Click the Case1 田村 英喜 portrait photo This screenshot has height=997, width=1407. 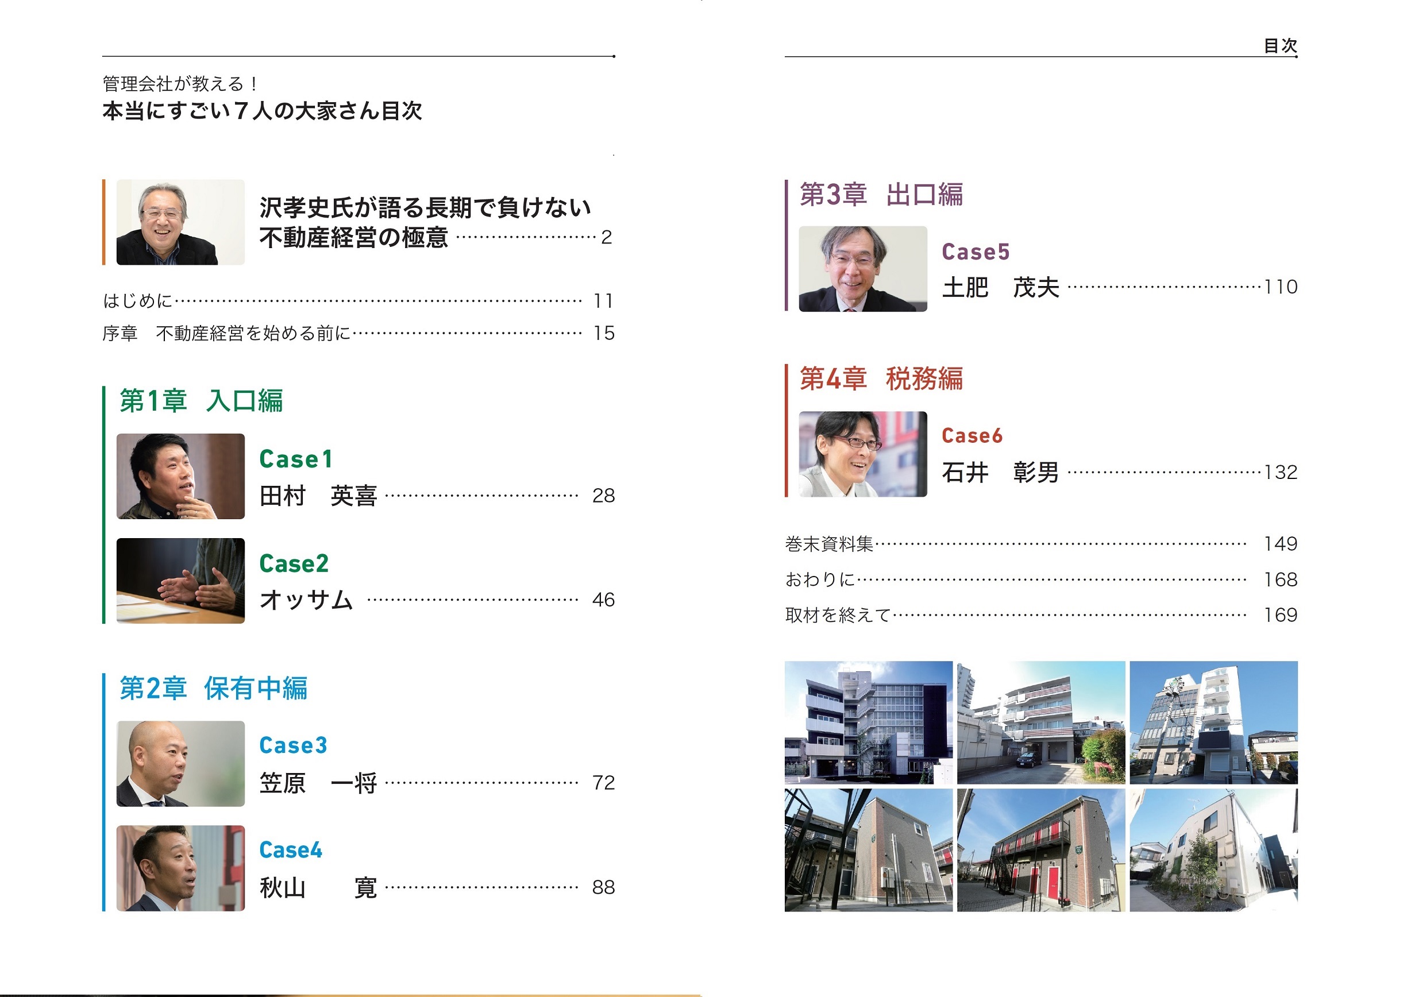click(180, 477)
